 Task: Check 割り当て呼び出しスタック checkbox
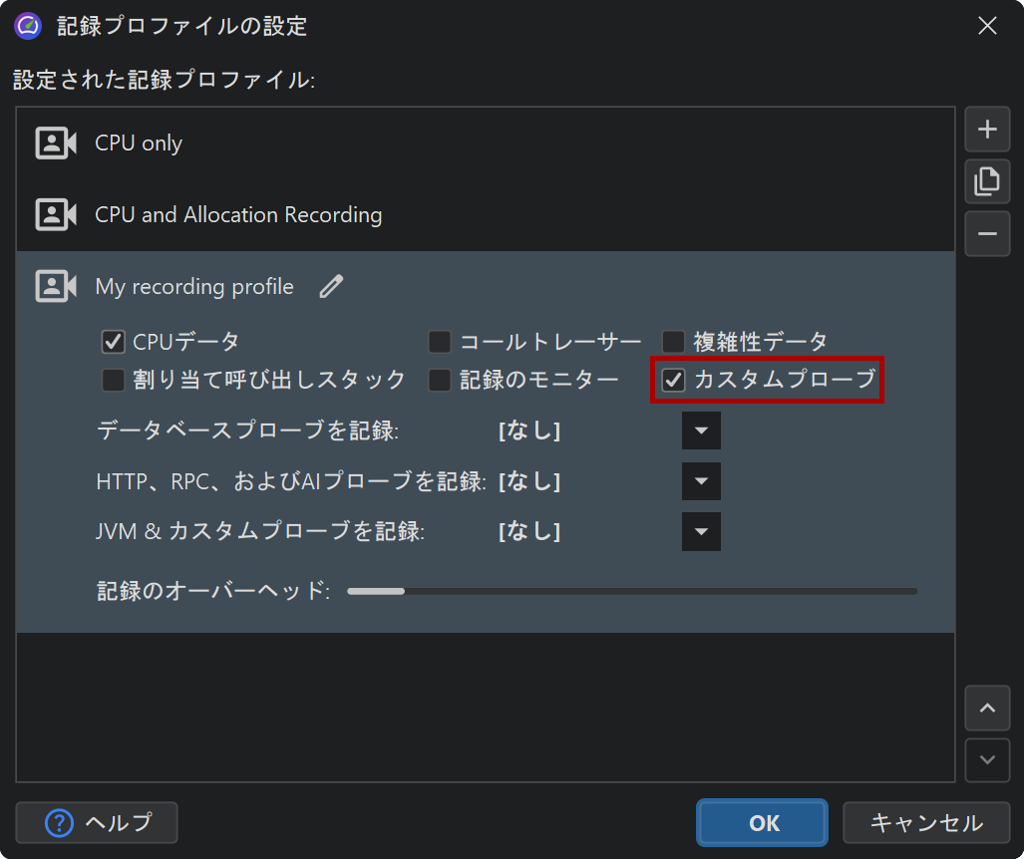113,380
